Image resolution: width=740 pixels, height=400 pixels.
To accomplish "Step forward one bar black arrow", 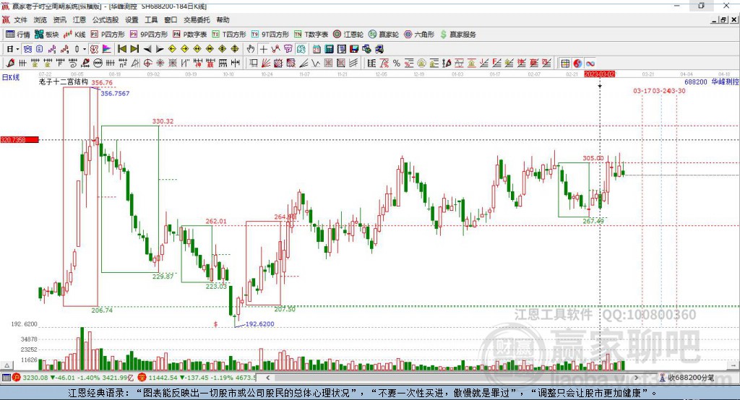I will (x=160, y=49).
